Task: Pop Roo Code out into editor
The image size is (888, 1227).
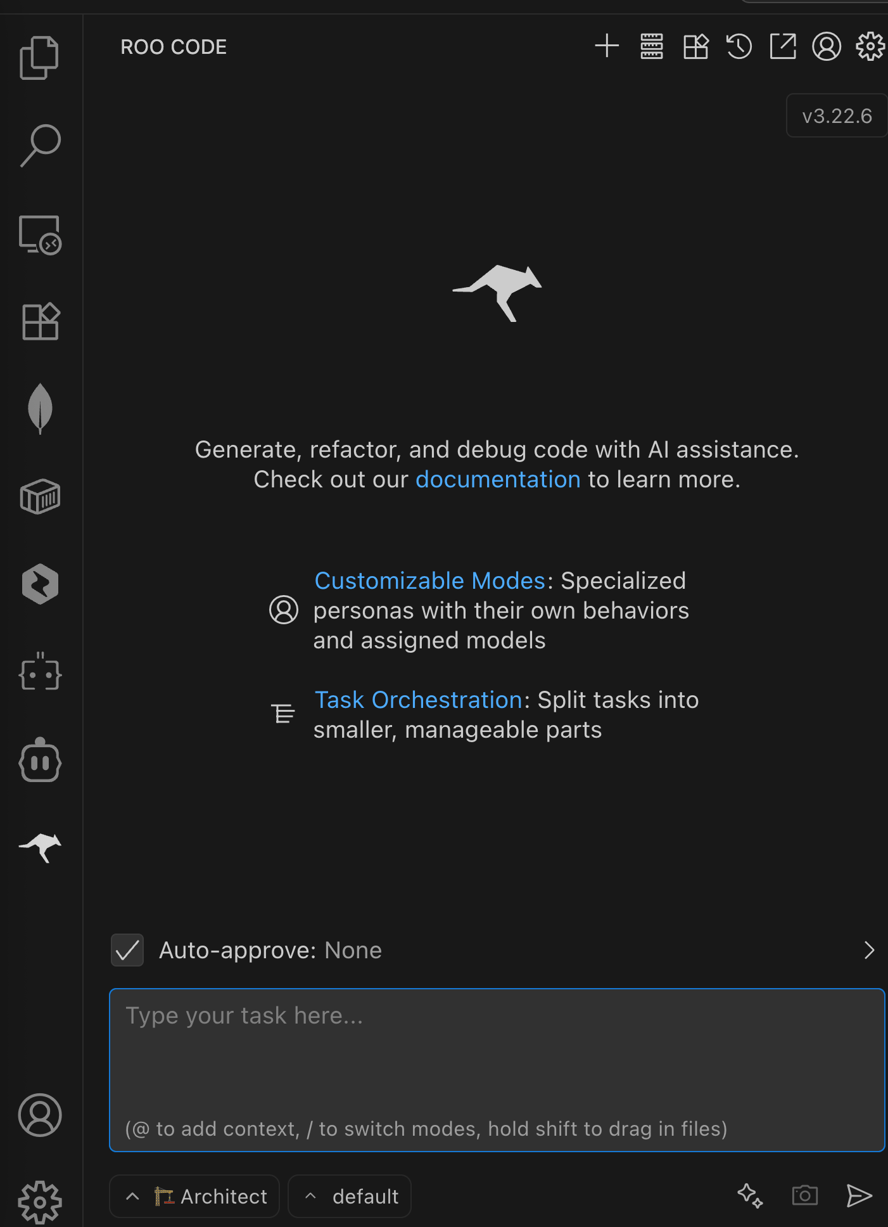Action: point(783,46)
